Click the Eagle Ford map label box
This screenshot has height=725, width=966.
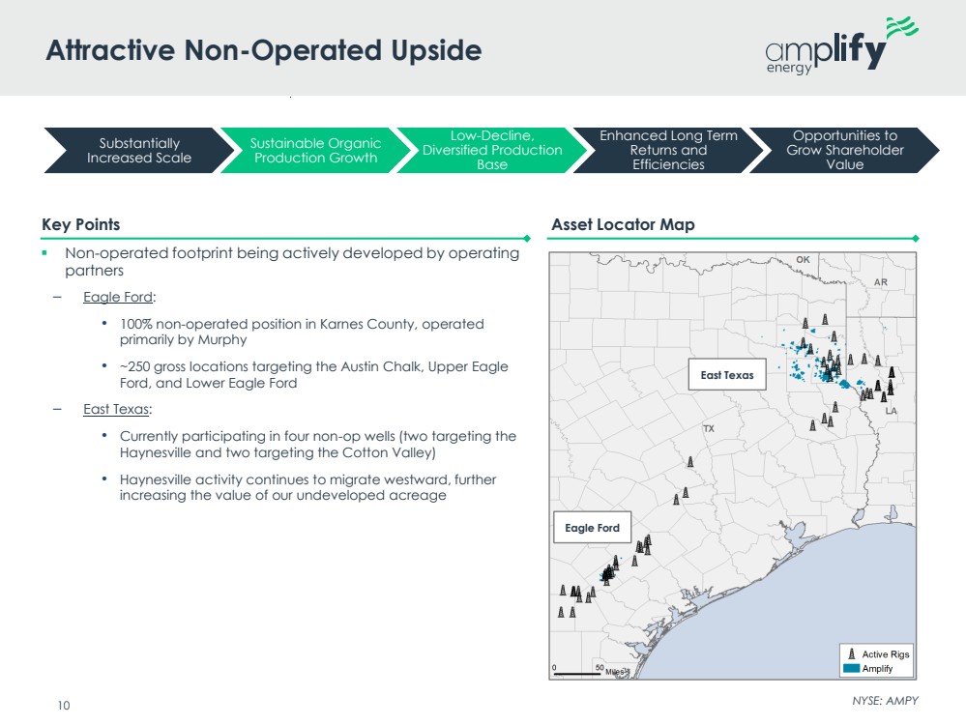[592, 528]
